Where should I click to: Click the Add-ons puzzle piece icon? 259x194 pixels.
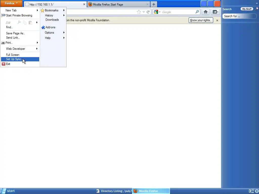(43, 27)
